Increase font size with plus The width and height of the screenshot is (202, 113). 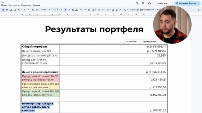coord(61,10)
